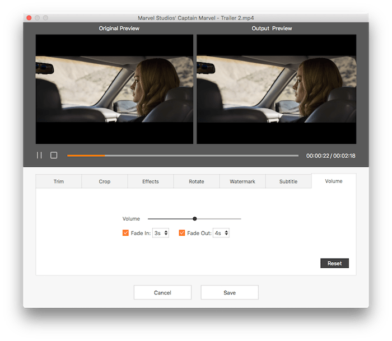Click the Original Preview video frame
This screenshot has width=392, height=341.
(114, 89)
